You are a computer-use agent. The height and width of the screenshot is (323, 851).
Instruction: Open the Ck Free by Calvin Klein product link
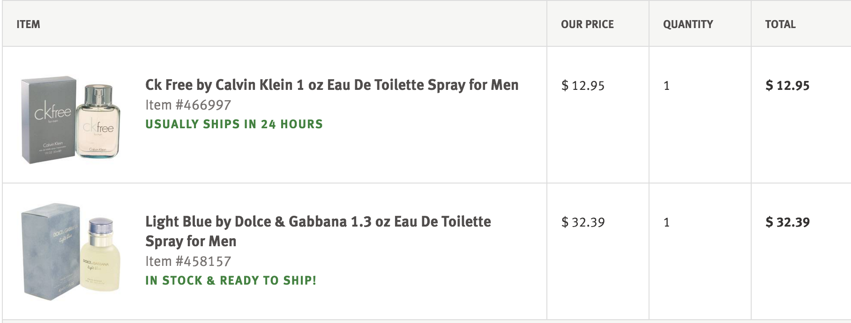[332, 85]
